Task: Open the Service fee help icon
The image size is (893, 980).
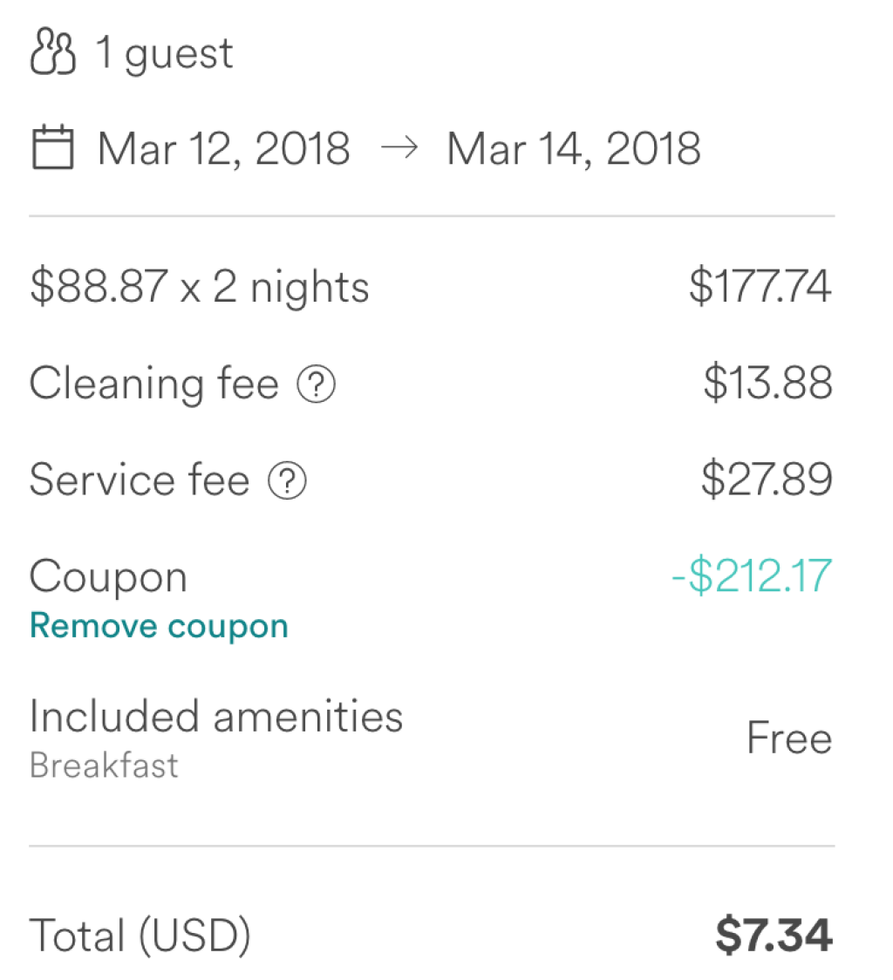Action: (287, 481)
